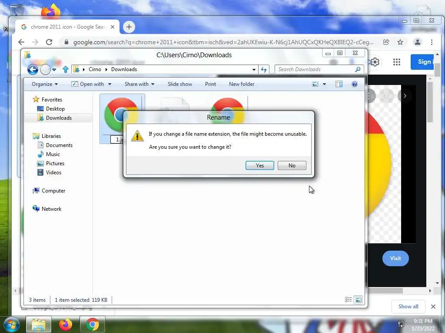Open Explorer recent locations dropdown arrow

pyautogui.click(x=54, y=69)
